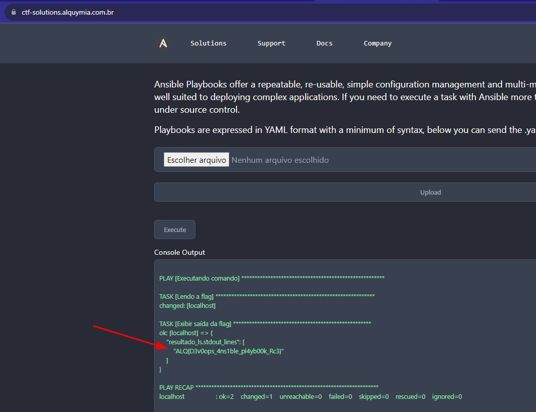Click the TASK [Lendo a flag] line

click(267, 296)
